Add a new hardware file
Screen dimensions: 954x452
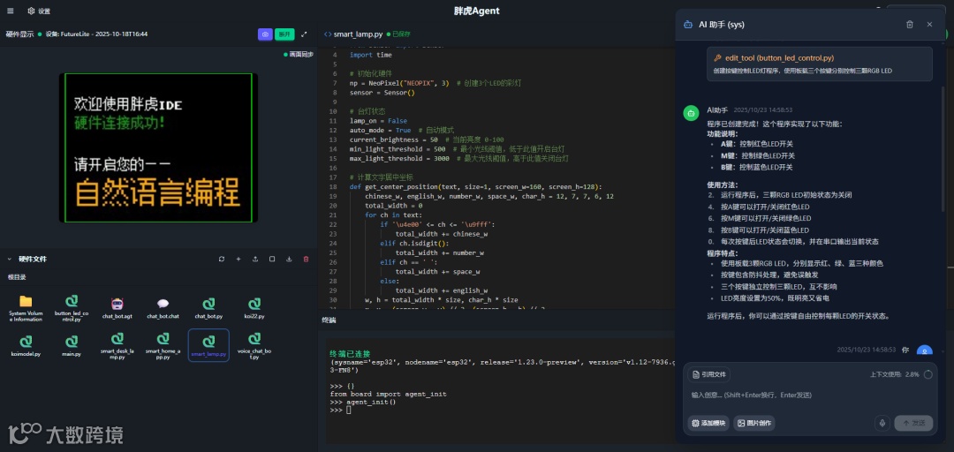pos(238,259)
